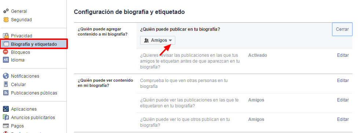Click the '¿Quién puede publicar en tu biografía?' heading

coord(180,29)
